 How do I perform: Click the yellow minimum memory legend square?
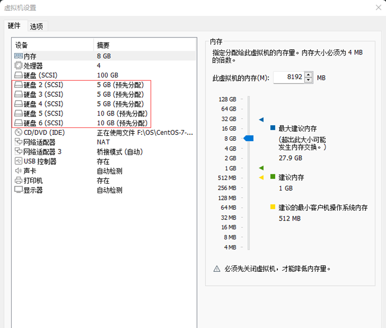[273, 207]
